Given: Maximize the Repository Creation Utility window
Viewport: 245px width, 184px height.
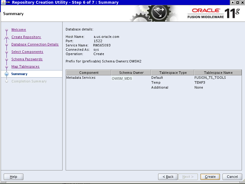Looking at the screenshot, I should click(238, 2).
